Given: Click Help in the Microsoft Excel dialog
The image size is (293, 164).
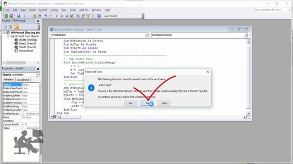Looking at the screenshot, I should [164, 103].
